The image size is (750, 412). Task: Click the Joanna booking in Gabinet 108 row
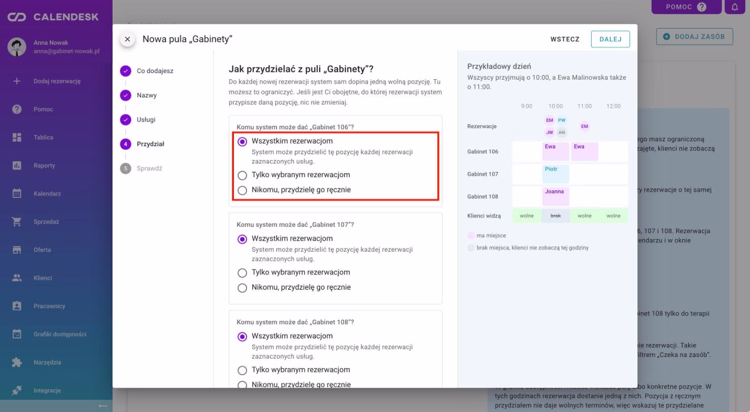(x=556, y=196)
